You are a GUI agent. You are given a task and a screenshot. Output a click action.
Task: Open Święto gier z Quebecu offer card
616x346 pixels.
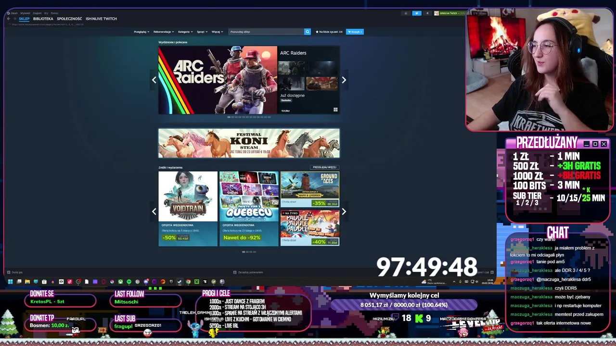[249, 209]
